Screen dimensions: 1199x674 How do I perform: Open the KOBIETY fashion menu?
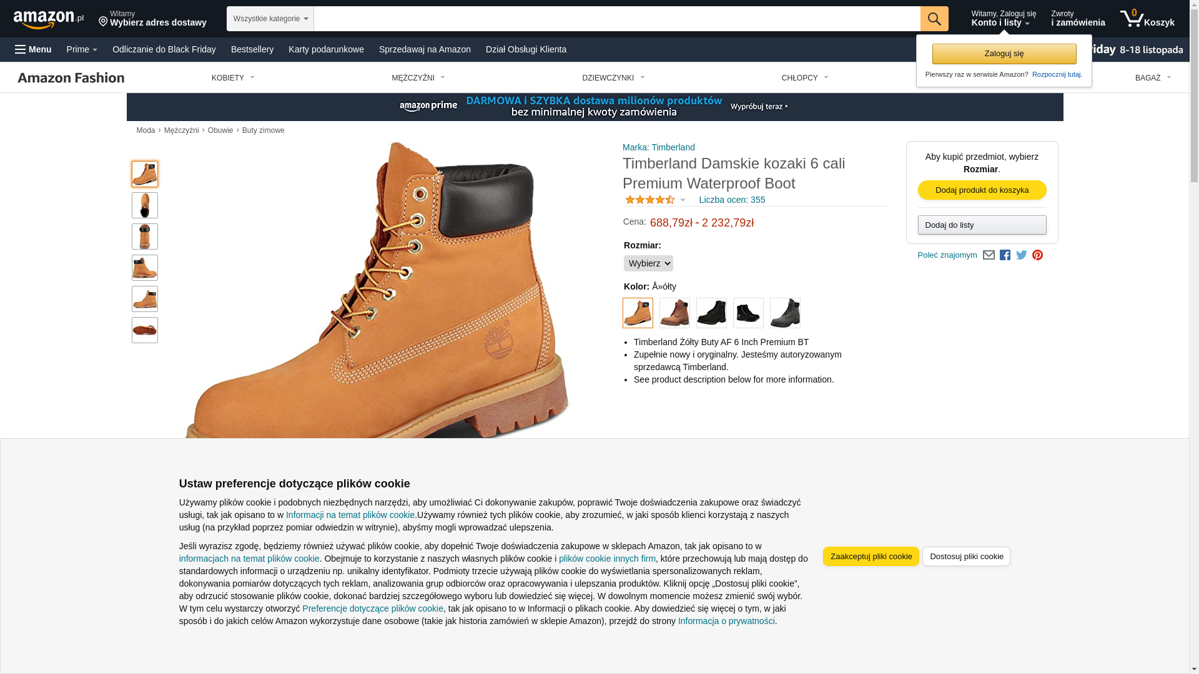tap(233, 78)
